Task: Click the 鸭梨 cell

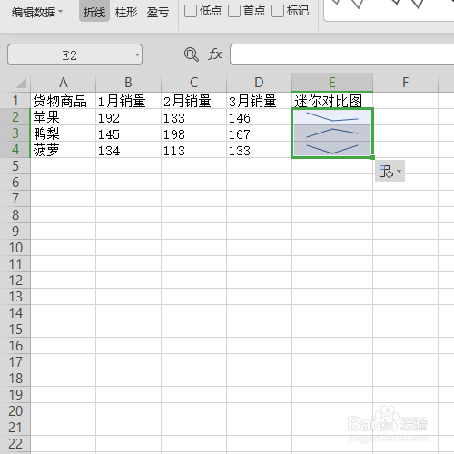Action: pyautogui.click(x=63, y=133)
